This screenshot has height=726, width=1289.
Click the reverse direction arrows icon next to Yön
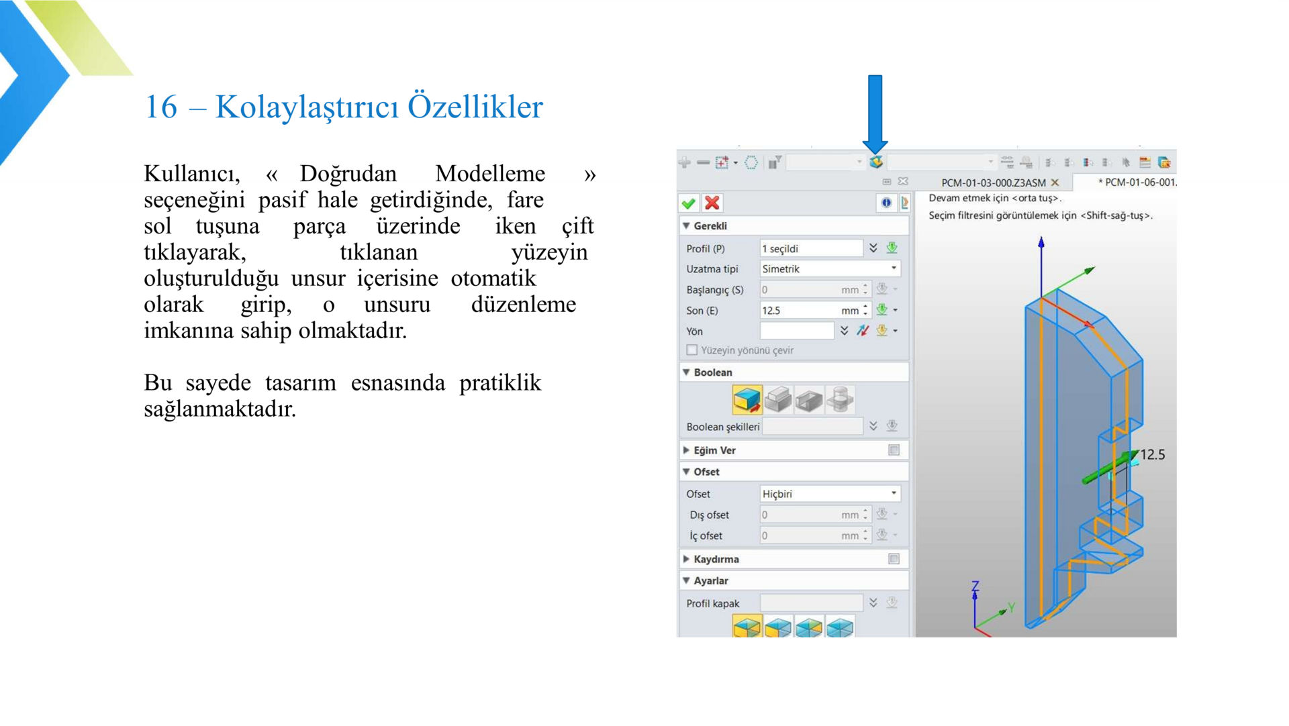tap(863, 331)
